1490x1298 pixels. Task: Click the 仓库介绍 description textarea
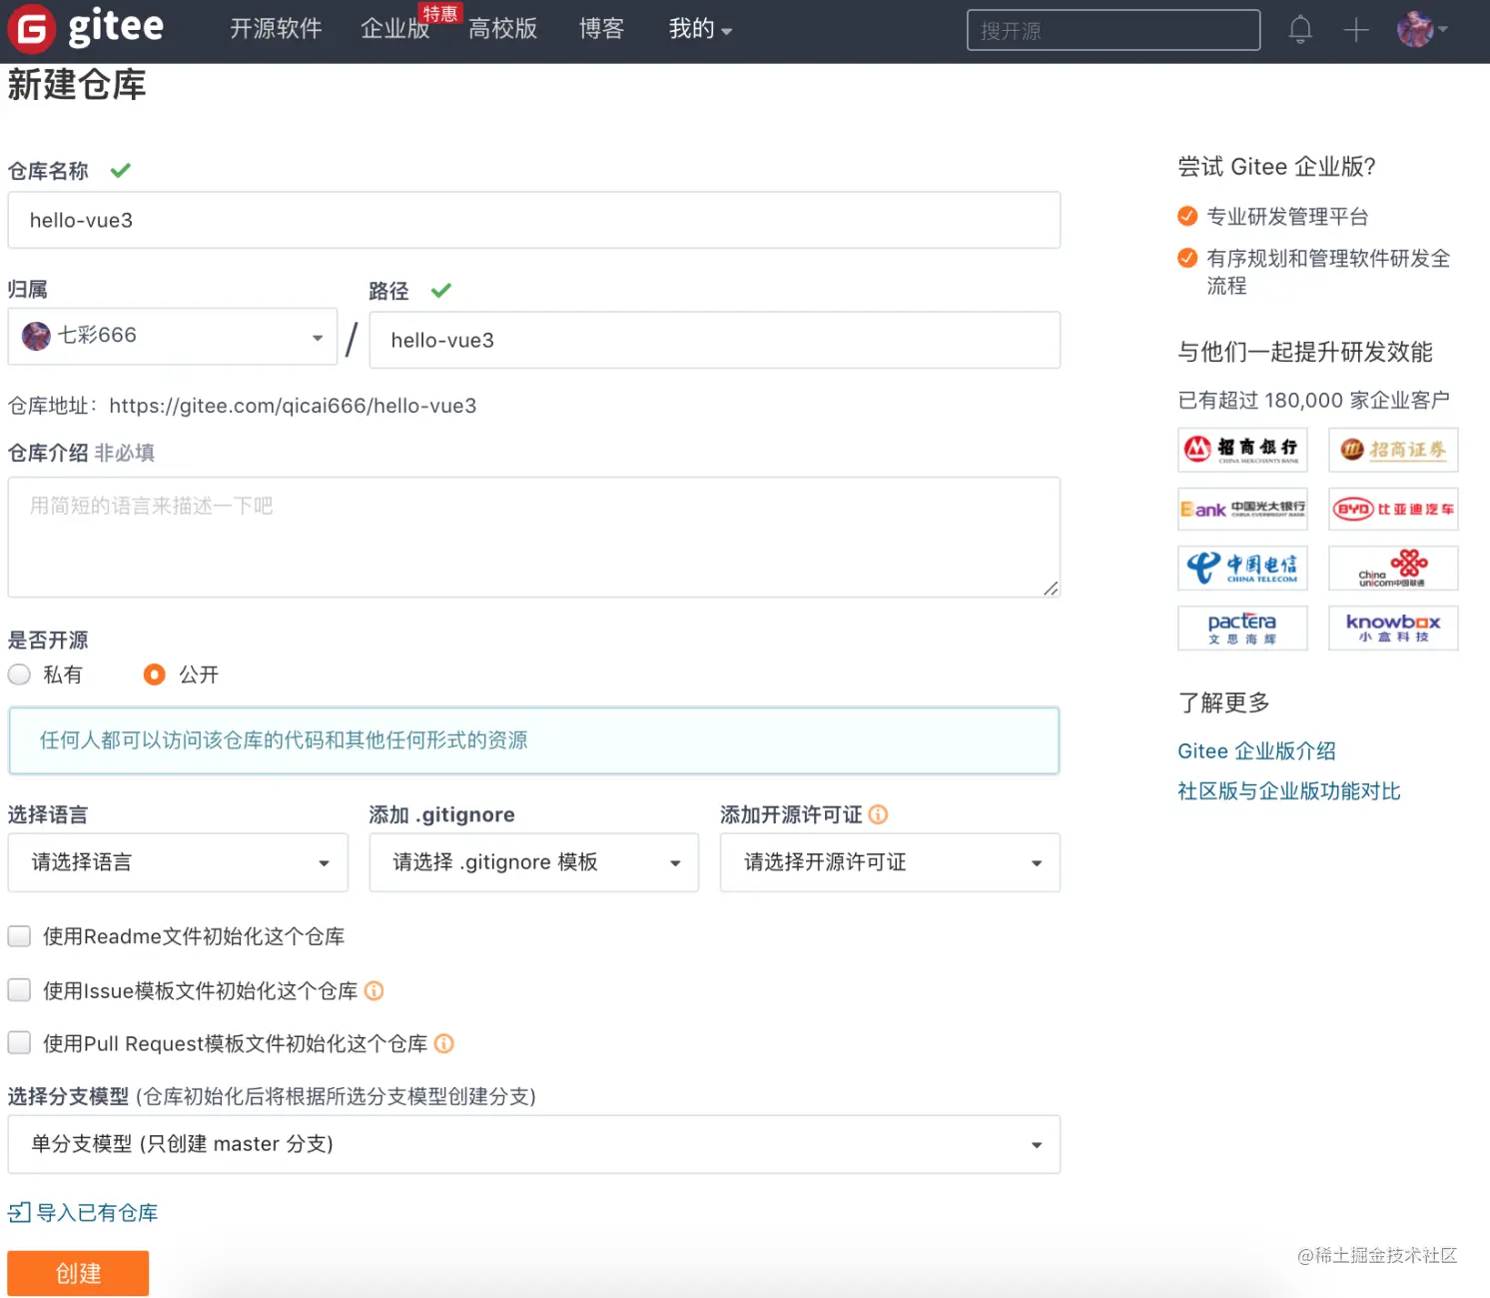534,538
